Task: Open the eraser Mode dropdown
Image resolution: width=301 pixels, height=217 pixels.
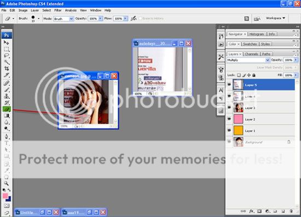Action: [63, 19]
